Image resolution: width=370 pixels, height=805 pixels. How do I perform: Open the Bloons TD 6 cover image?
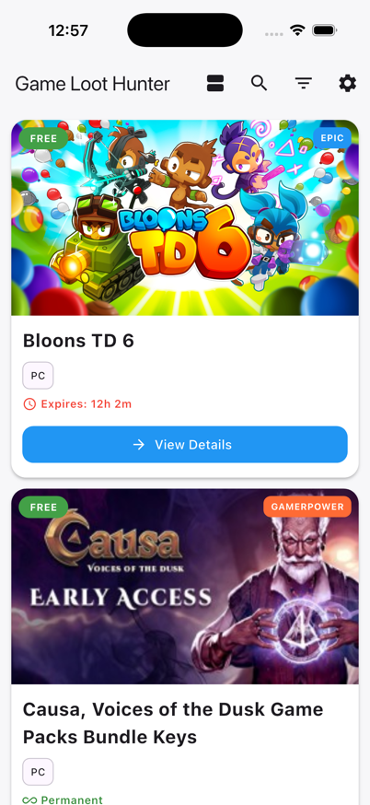(x=185, y=217)
